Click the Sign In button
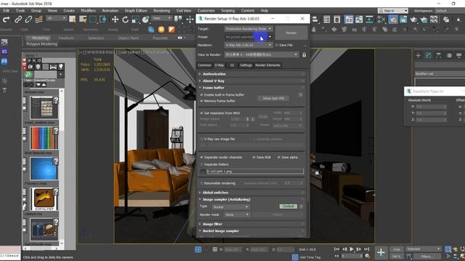465x261 pixels. pos(393,11)
